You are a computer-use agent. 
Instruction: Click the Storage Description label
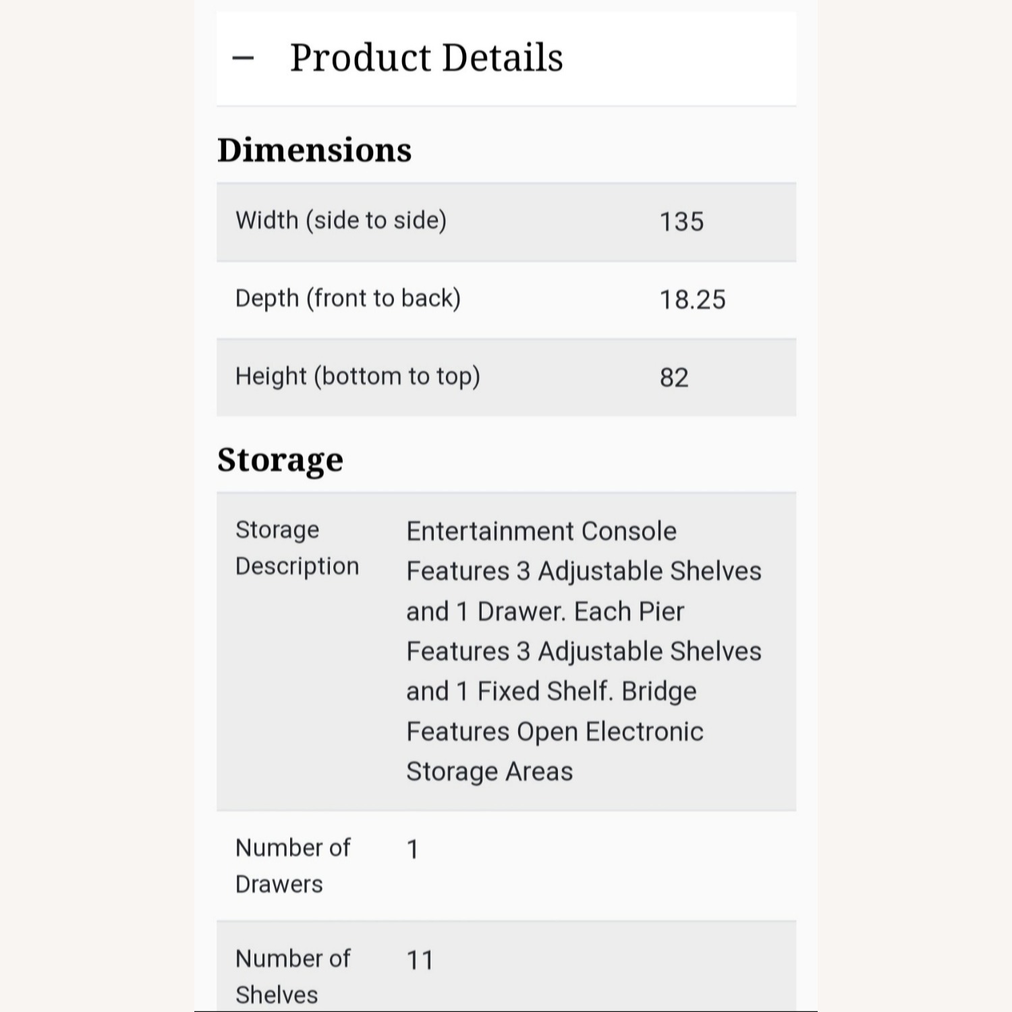pyautogui.click(x=297, y=548)
